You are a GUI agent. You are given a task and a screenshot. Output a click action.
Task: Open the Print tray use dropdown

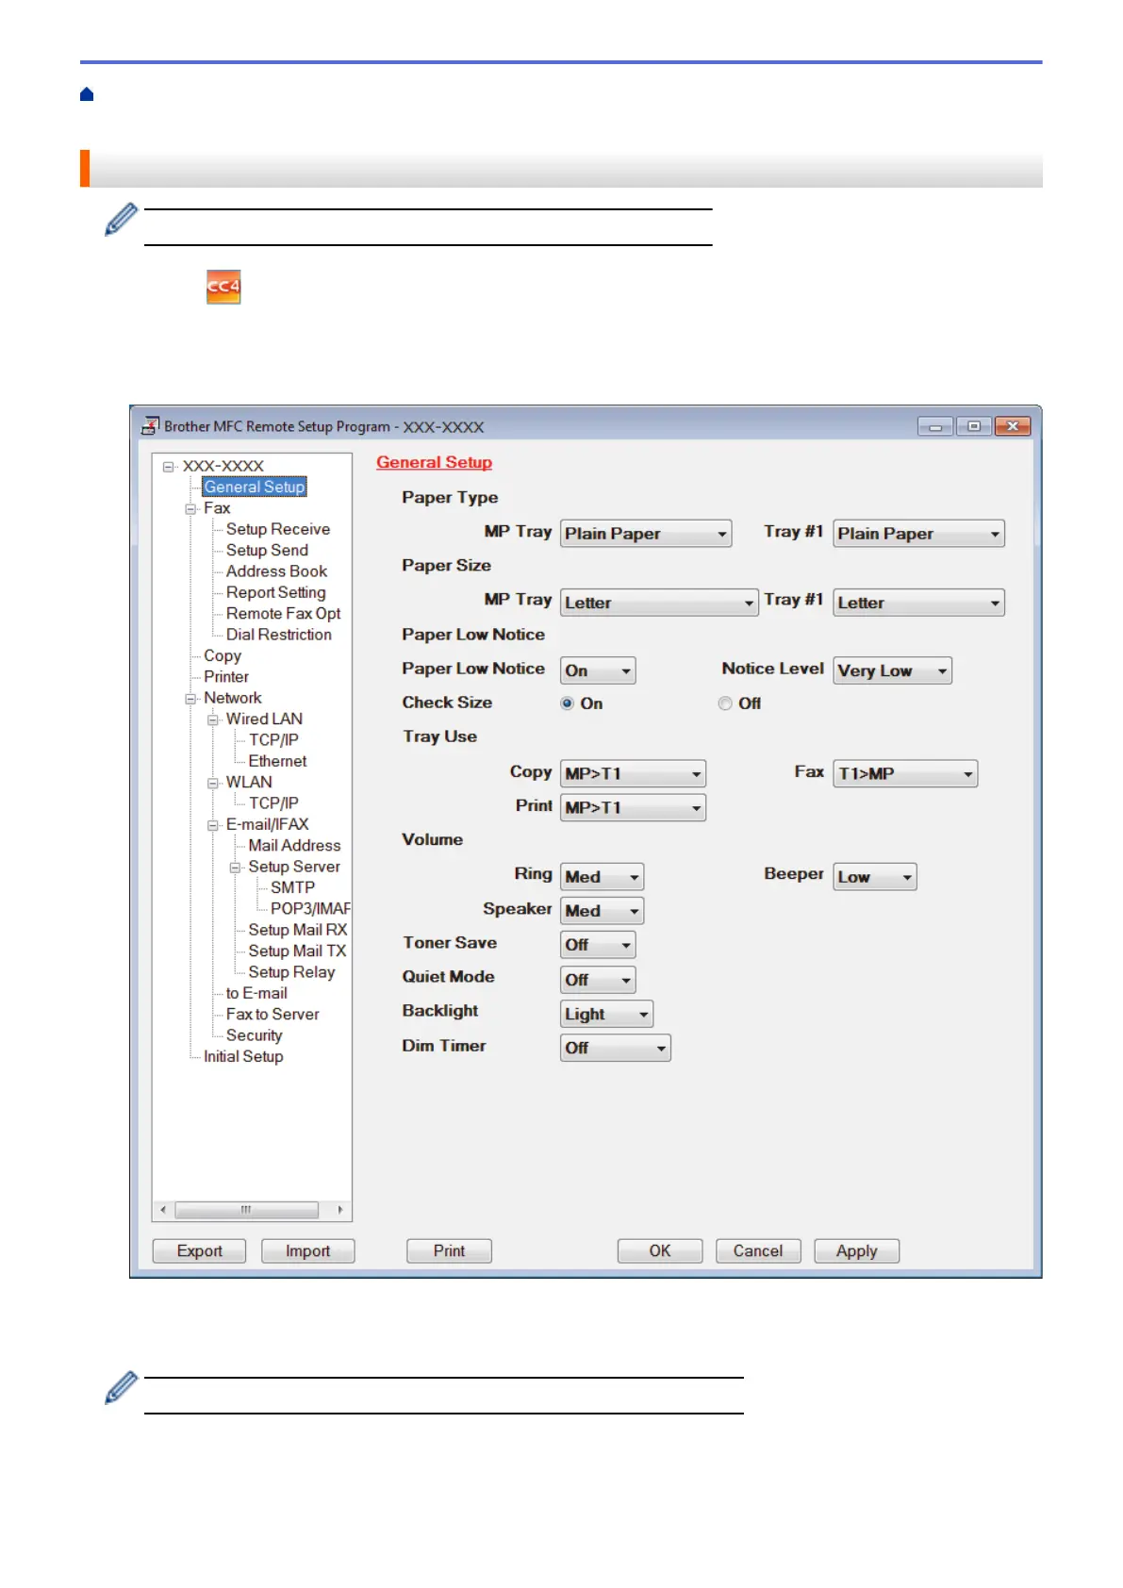tap(633, 808)
